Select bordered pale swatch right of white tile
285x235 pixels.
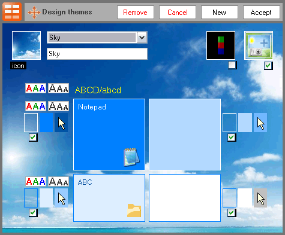pyautogui.click(x=229, y=198)
